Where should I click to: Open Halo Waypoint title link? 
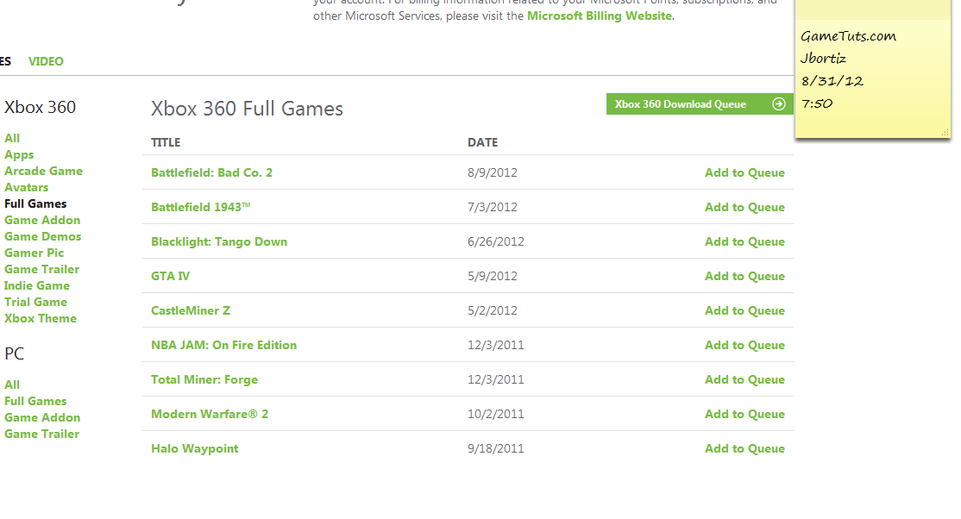tap(195, 448)
